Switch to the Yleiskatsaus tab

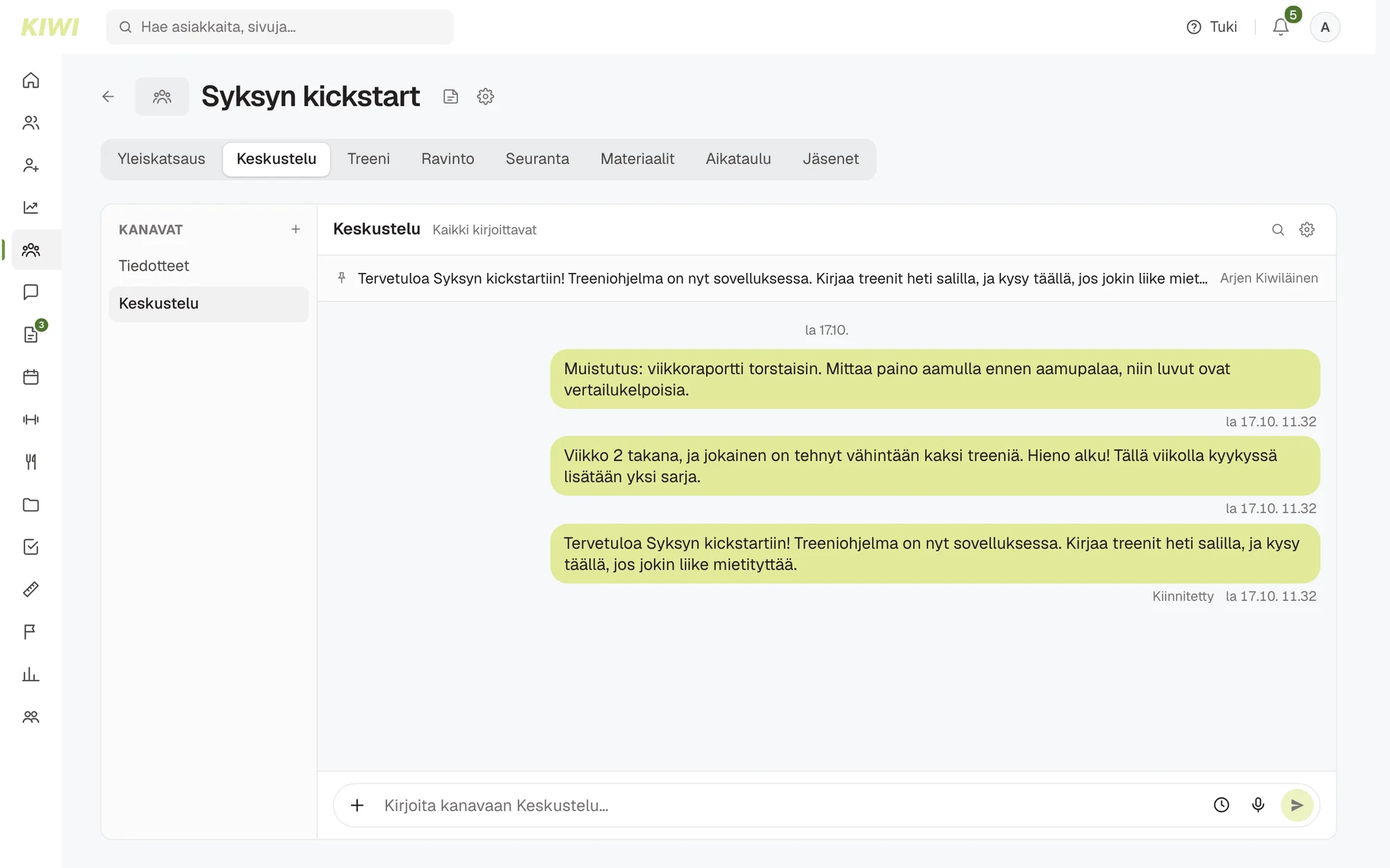(161, 159)
